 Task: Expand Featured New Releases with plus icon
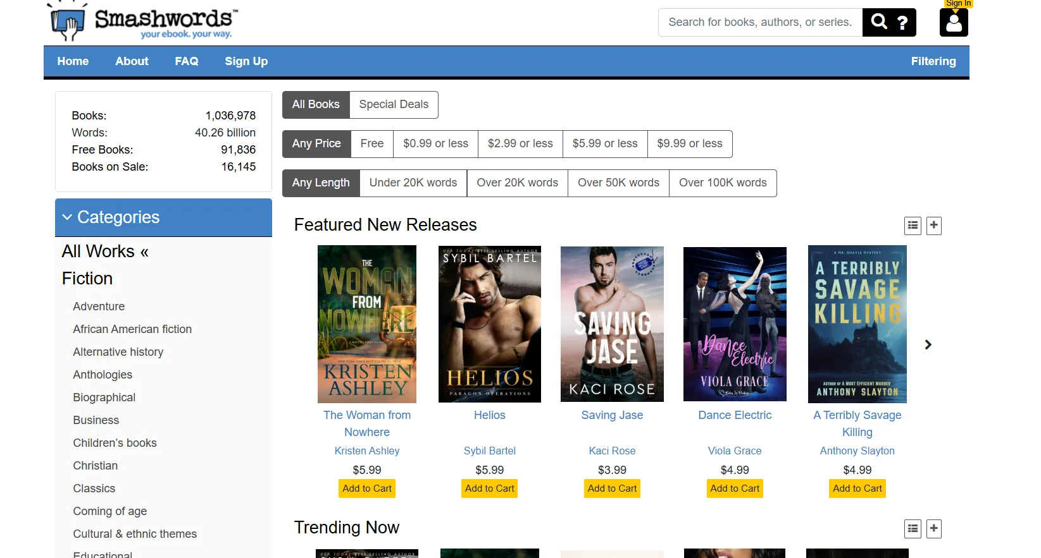[934, 226]
